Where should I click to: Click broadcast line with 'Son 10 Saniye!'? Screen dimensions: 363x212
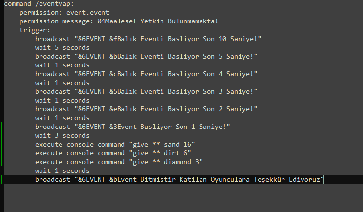point(148,39)
